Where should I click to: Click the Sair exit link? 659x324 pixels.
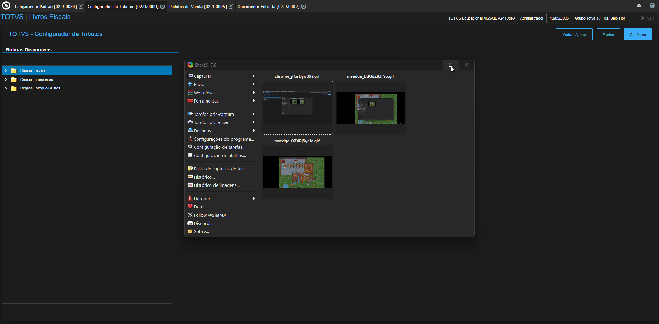tap(647, 18)
